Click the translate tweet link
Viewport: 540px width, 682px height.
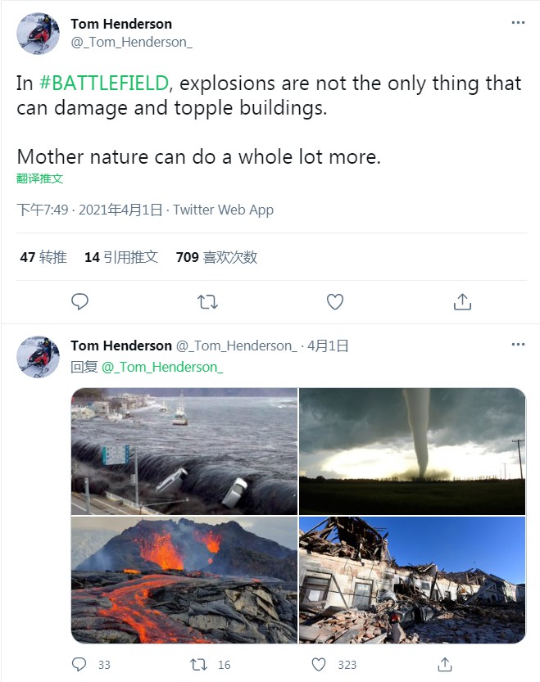[x=39, y=178]
